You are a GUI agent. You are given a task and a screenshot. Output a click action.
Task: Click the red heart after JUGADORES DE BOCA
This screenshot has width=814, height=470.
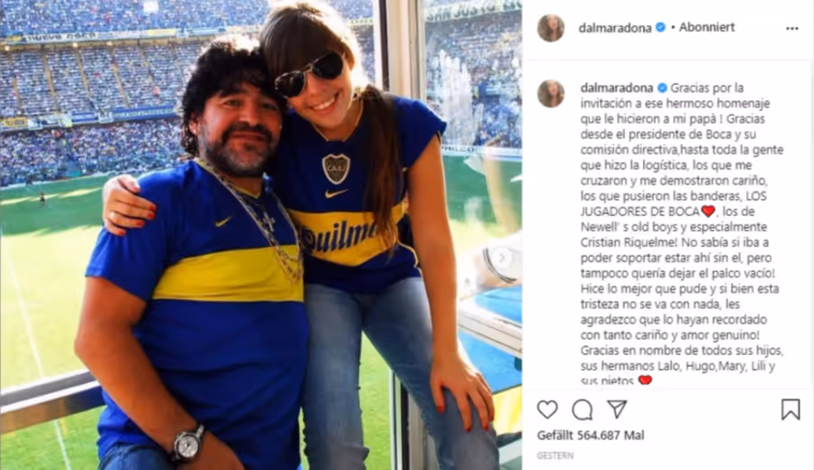[x=708, y=211]
